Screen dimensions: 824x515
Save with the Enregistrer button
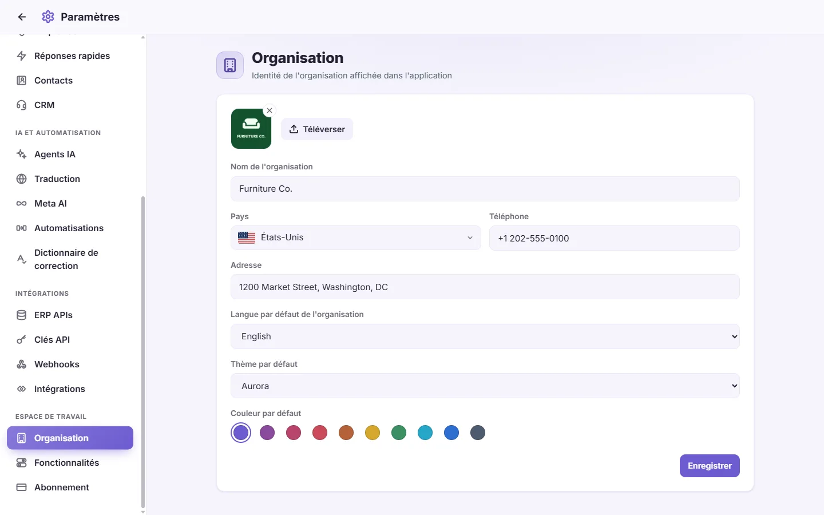click(710, 466)
